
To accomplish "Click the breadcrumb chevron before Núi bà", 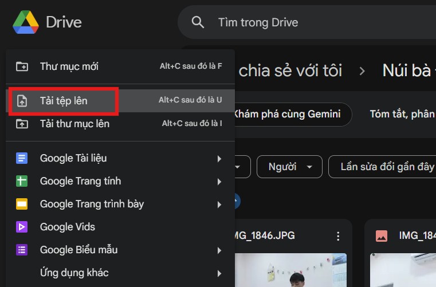I will 362,71.
